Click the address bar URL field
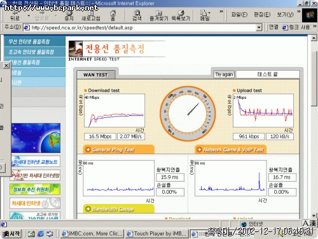 point(140,27)
